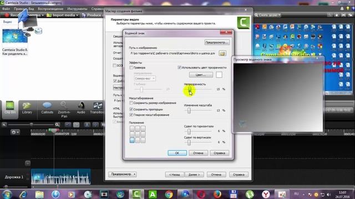355x199 pixels.
Task: Click the Предпросмотр... button in watermark dialog
Action: [x=217, y=42]
